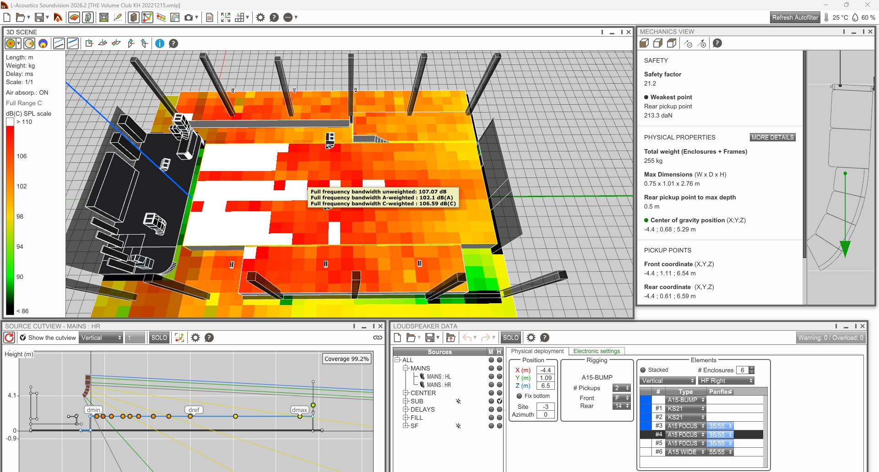
Task: Open the HF Right dropdown in Elements
Action: 727,381
